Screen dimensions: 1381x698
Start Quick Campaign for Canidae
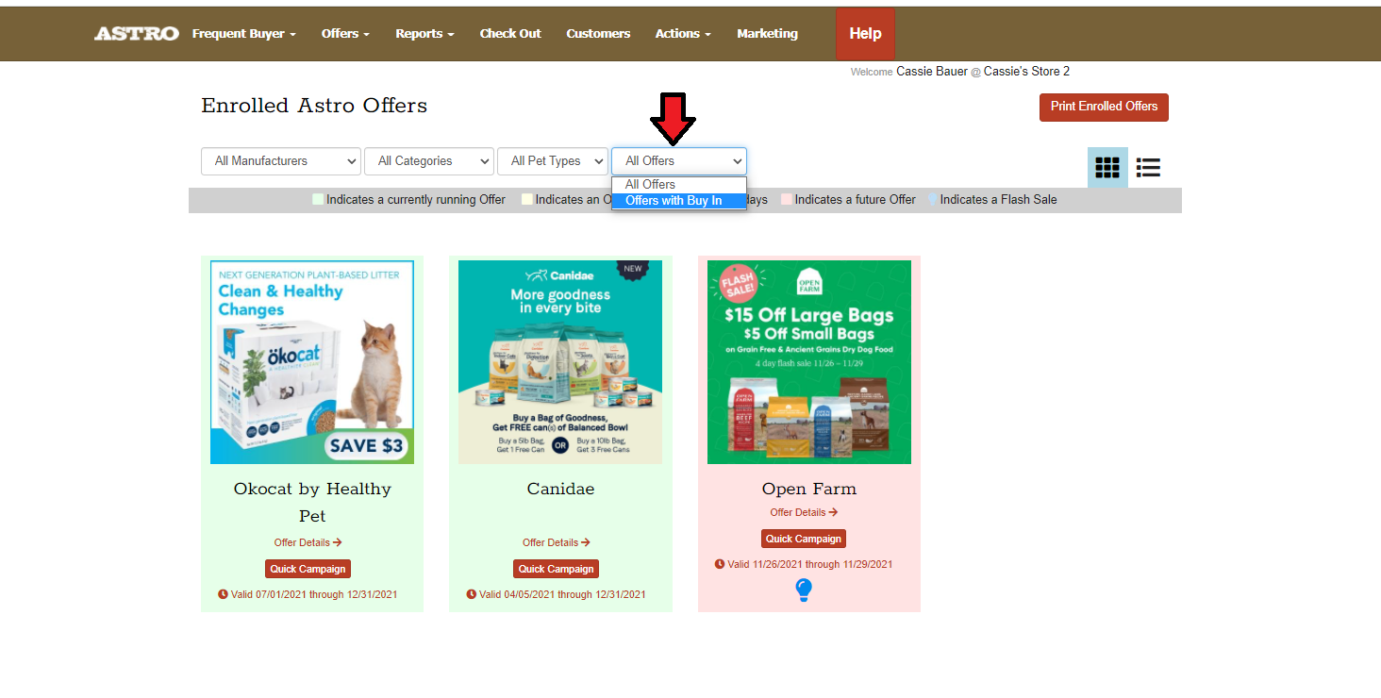(556, 569)
